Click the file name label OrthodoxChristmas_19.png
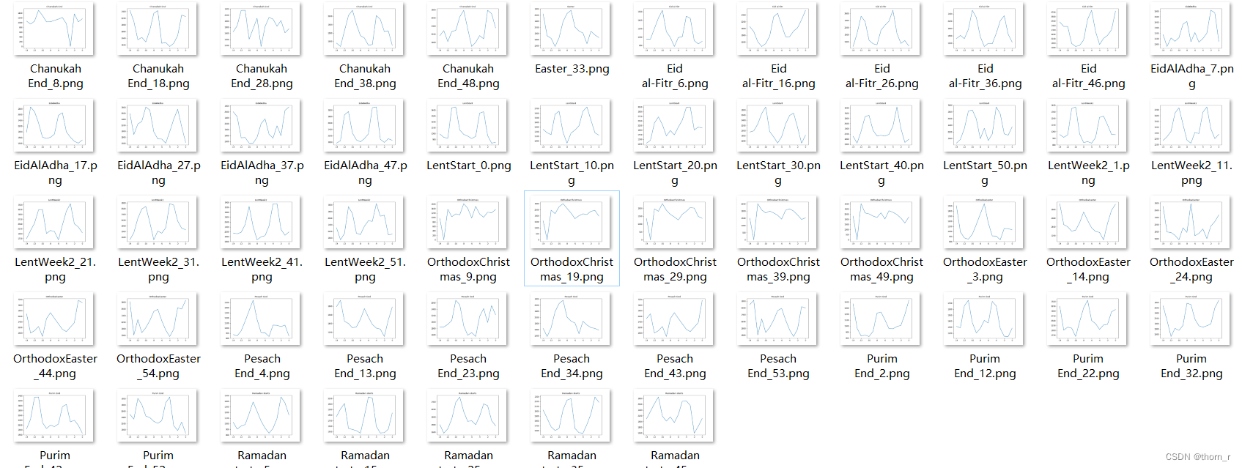The width and height of the screenshot is (1242, 468). [572, 270]
